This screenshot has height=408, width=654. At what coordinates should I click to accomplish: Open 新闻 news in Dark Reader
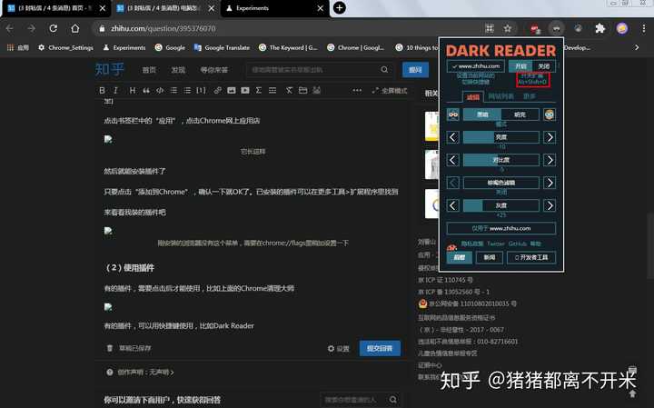click(x=490, y=257)
